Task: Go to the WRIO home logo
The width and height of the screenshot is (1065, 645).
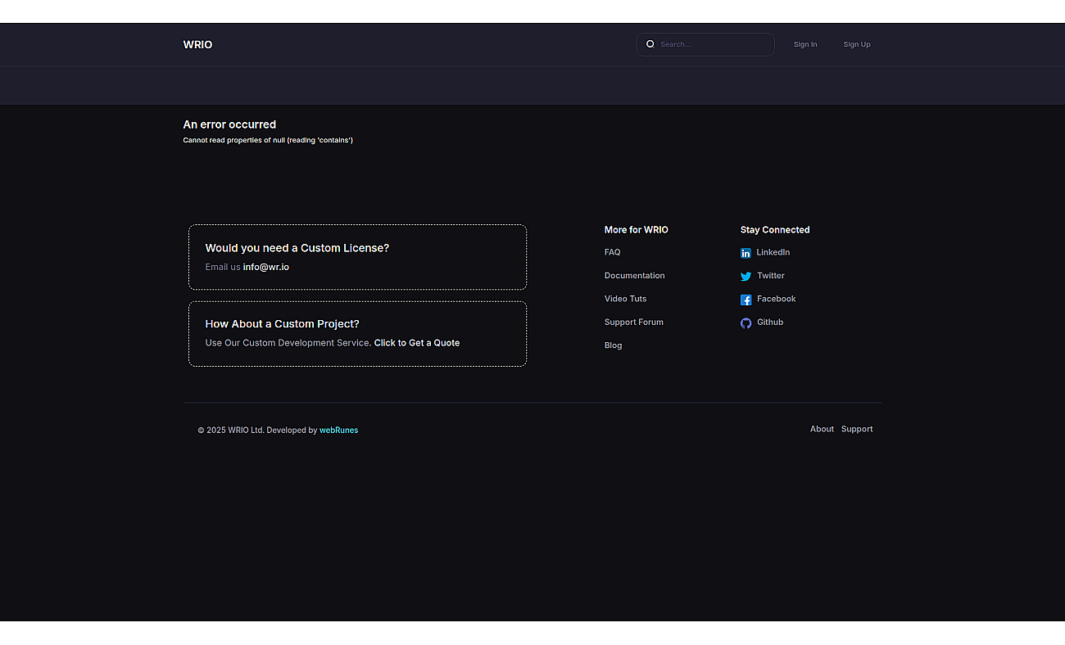Action: pos(197,45)
